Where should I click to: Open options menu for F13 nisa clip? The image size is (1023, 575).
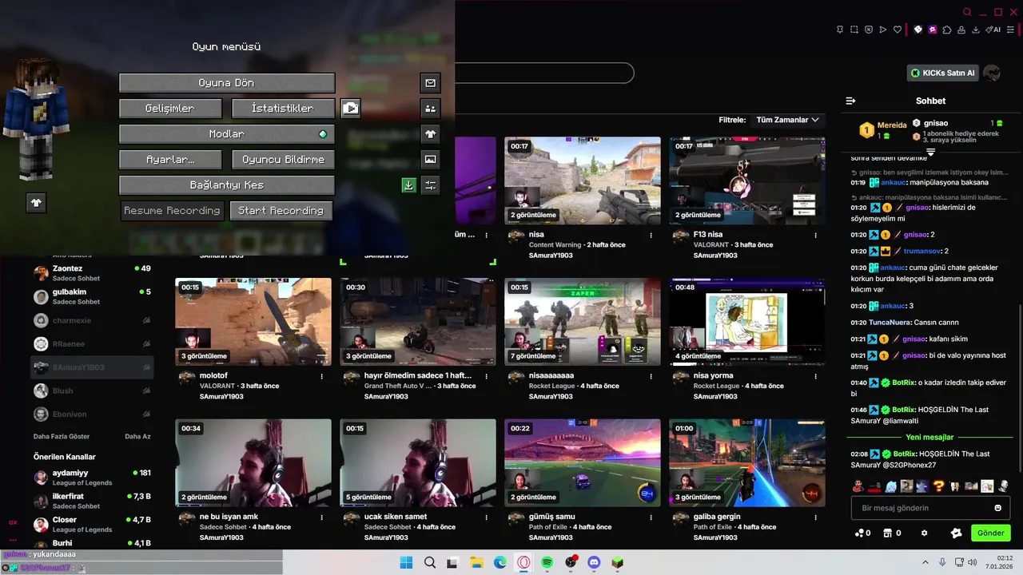(816, 235)
